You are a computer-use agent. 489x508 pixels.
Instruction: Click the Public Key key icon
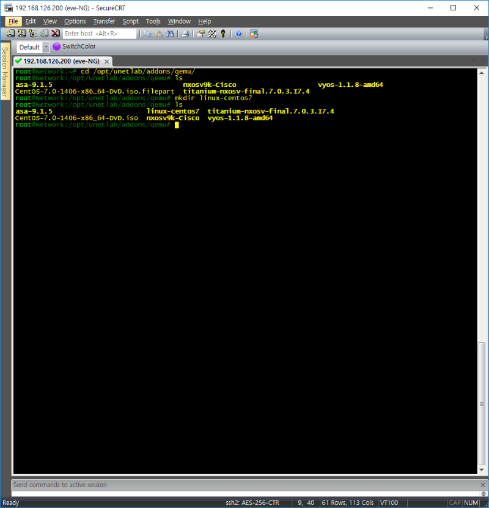223,34
